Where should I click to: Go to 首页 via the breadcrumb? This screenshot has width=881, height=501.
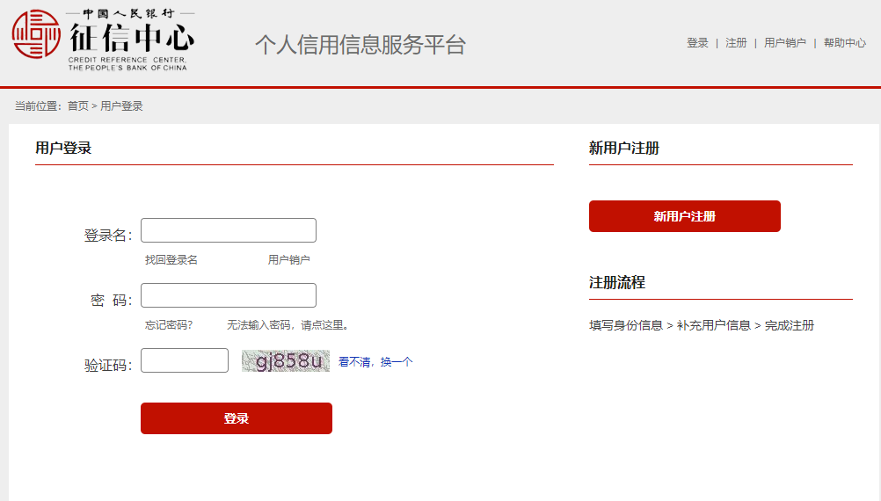pyautogui.click(x=77, y=106)
